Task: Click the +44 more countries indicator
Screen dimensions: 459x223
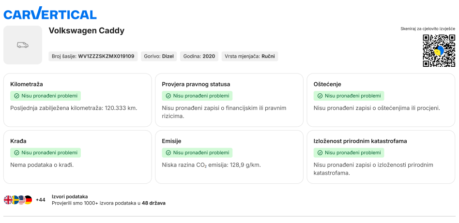Action: click(41, 200)
